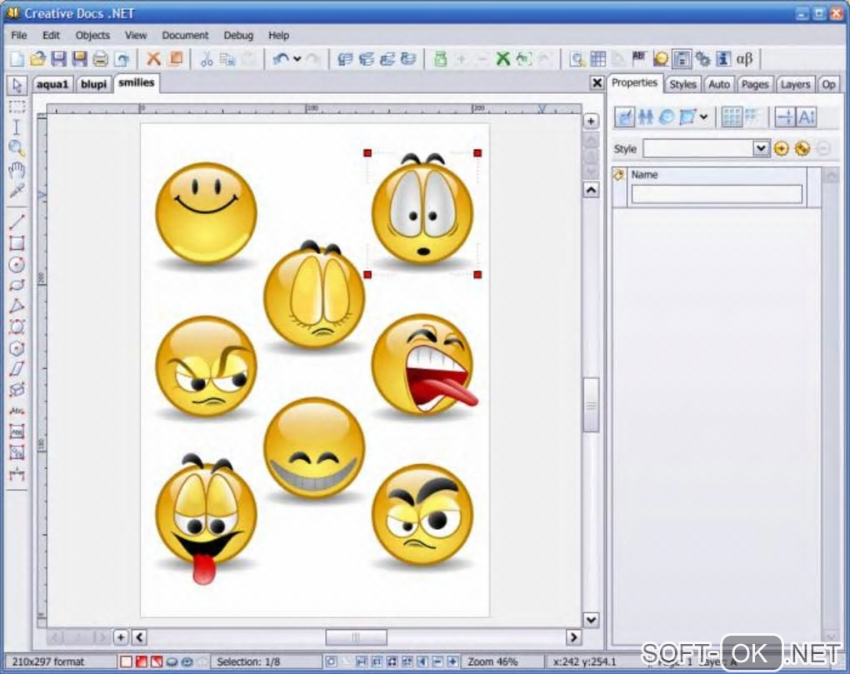Create a new document from the toolbar
The width and height of the screenshot is (850, 674).
click(17, 59)
